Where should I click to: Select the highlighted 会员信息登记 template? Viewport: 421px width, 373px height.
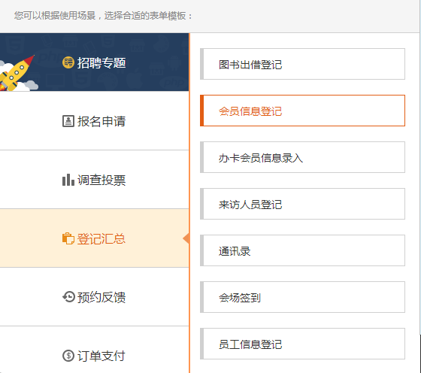point(302,111)
